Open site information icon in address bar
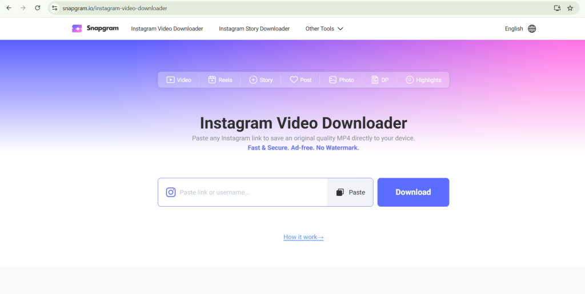The width and height of the screenshot is (585, 294). 55,8
